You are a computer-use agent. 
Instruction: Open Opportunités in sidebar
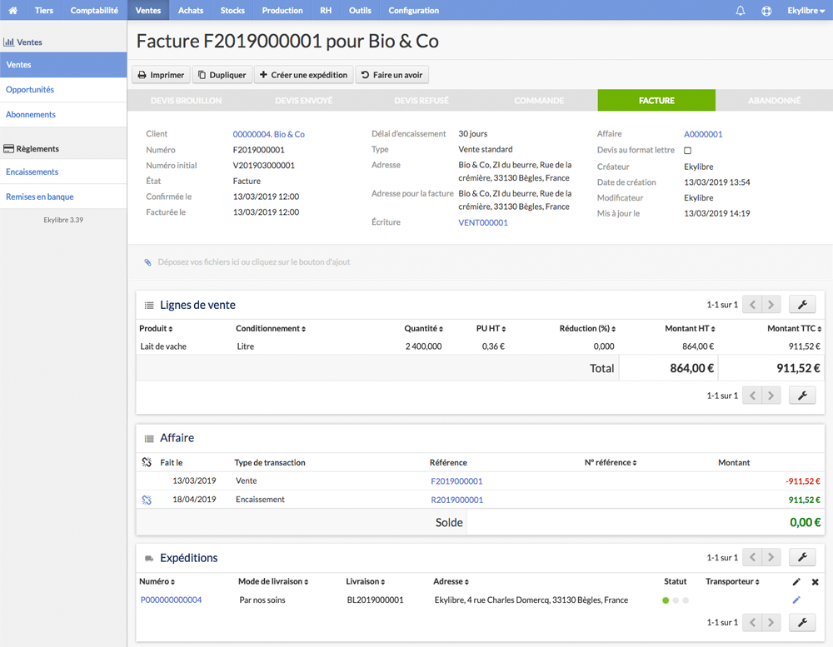coord(63,90)
